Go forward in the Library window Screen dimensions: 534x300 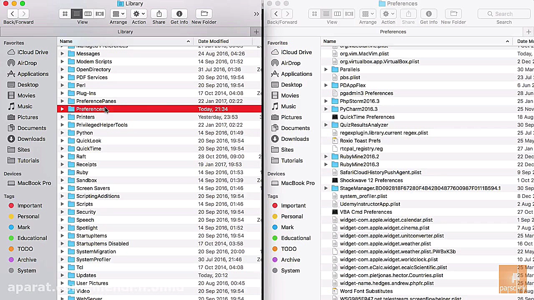24,14
